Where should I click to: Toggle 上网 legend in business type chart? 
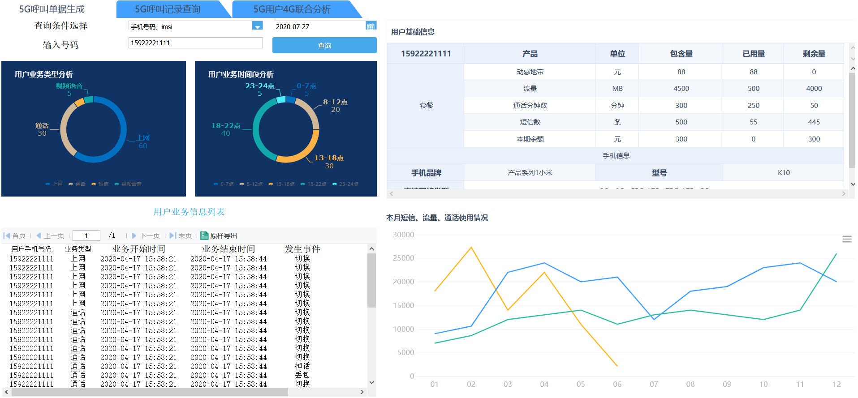54,184
